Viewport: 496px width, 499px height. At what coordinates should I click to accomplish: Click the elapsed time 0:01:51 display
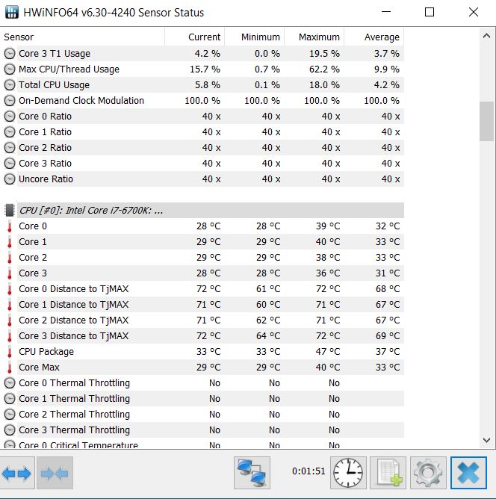(309, 471)
